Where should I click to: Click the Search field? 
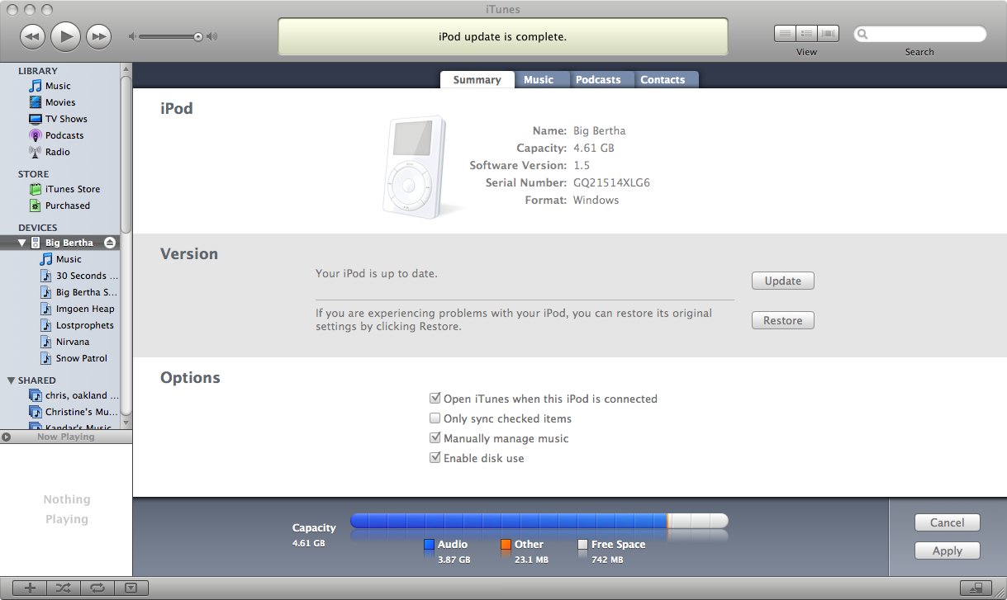click(919, 34)
